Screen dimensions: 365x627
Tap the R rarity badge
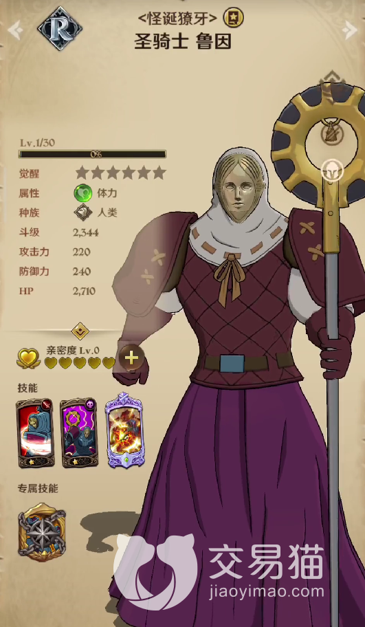tap(60, 29)
